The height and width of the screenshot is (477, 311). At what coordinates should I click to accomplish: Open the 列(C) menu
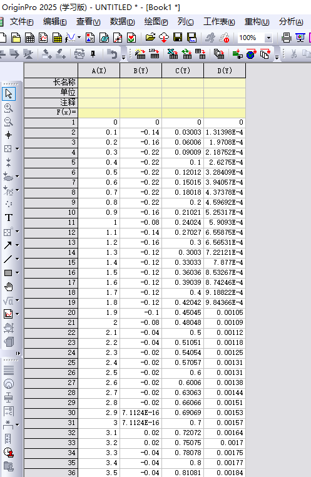[x=185, y=22]
